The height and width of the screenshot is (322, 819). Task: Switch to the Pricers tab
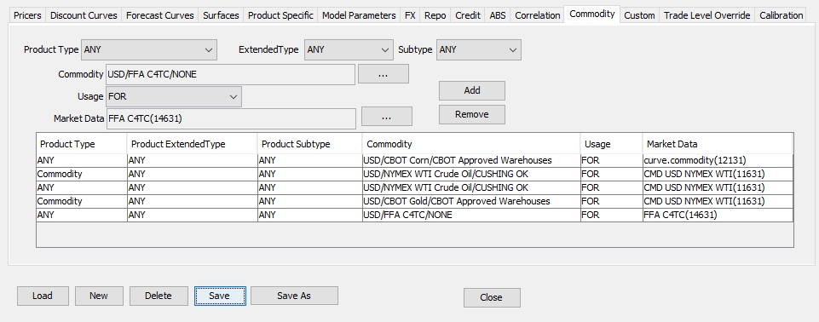pos(27,15)
